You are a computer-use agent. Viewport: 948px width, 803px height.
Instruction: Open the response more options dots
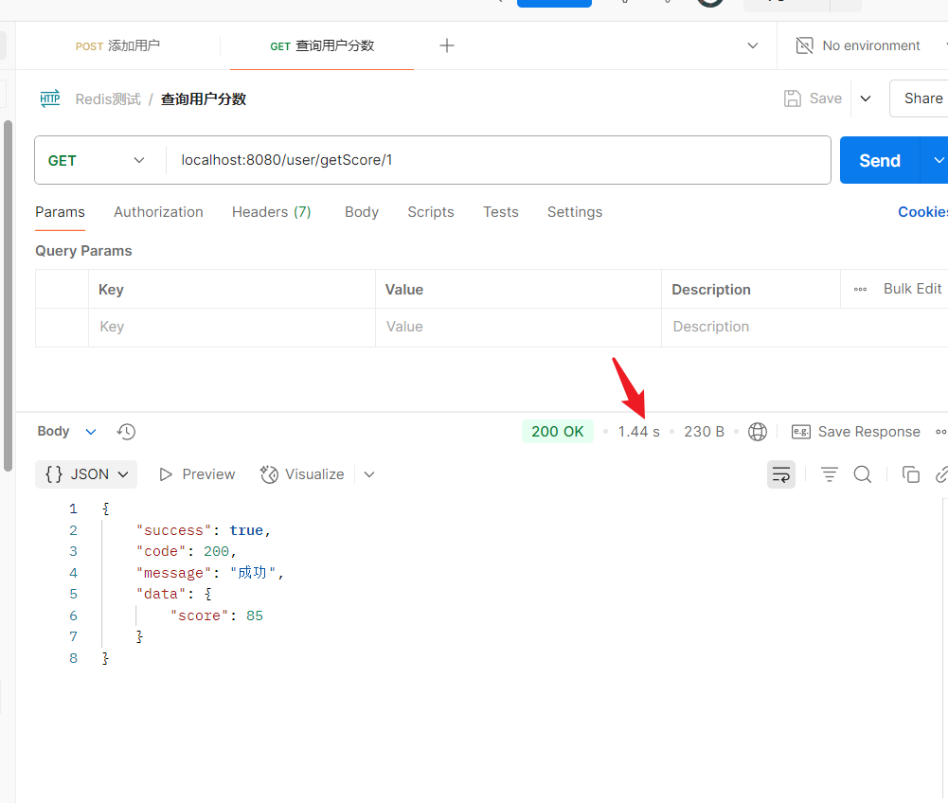pyautogui.click(x=940, y=432)
